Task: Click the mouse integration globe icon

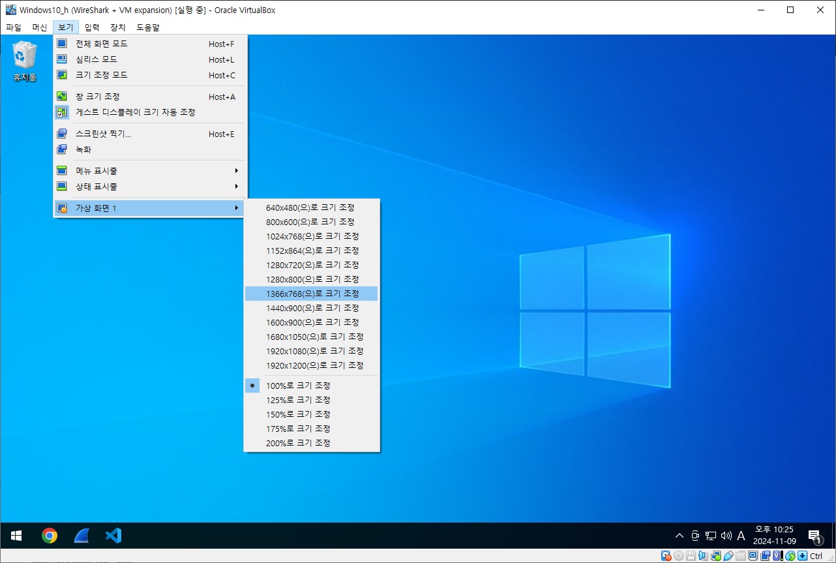Action: (x=790, y=556)
